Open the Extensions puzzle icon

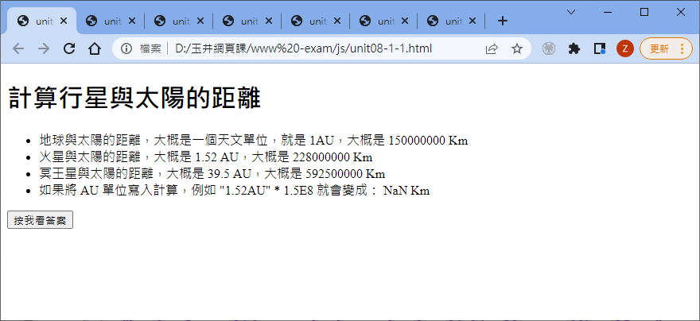click(574, 48)
